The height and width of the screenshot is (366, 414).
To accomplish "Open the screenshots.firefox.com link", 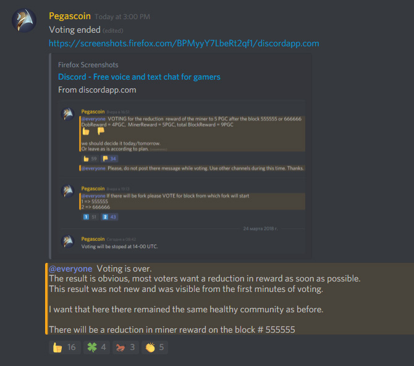I will 184,43.
